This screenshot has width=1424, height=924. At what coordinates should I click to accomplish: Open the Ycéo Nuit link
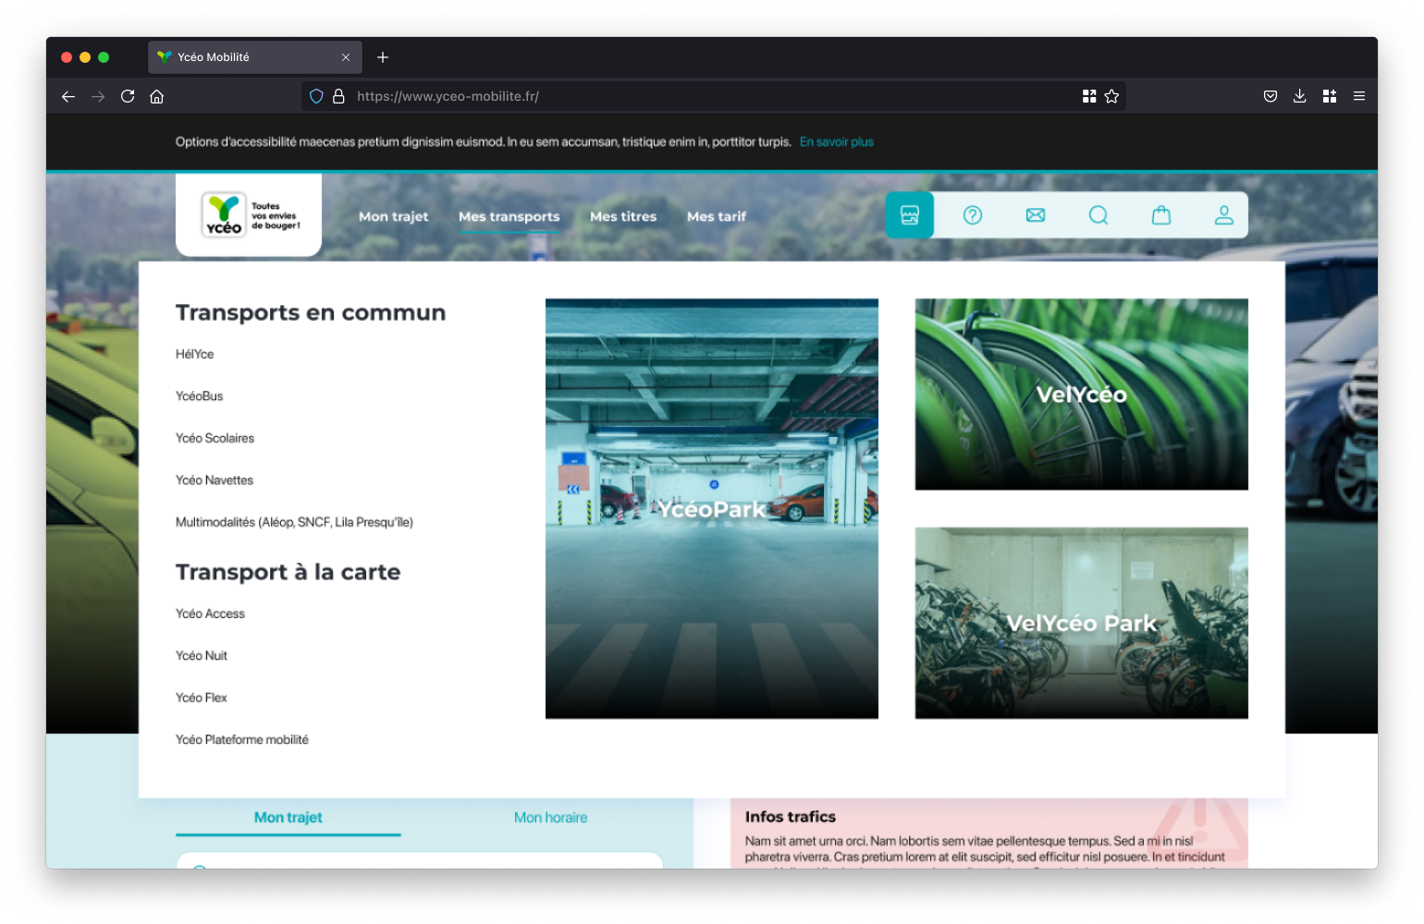[x=202, y=656]
